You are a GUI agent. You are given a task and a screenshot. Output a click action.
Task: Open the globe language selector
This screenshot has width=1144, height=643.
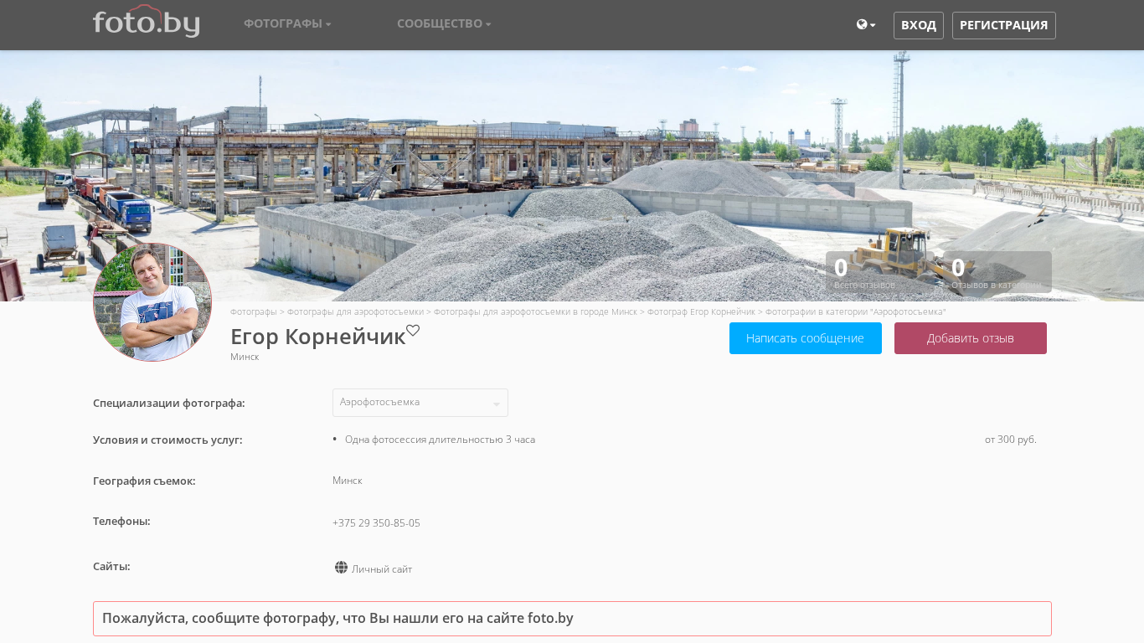[x=865, y=25]
